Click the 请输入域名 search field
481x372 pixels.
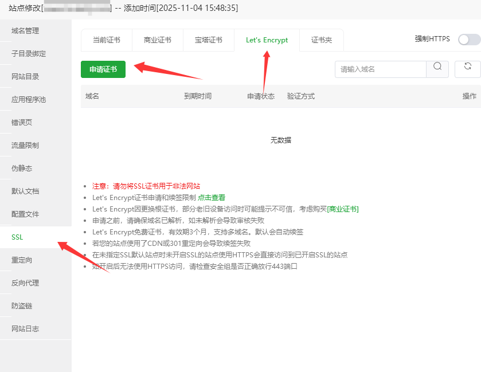click(x=381, y=69)
